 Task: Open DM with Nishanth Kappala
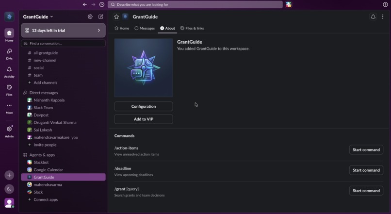click(x=64, y=100)
